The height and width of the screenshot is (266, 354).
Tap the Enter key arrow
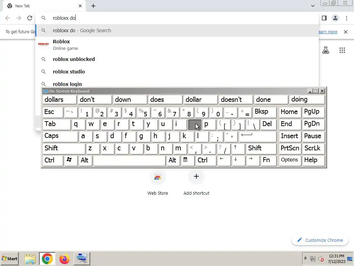click(258, 136)
